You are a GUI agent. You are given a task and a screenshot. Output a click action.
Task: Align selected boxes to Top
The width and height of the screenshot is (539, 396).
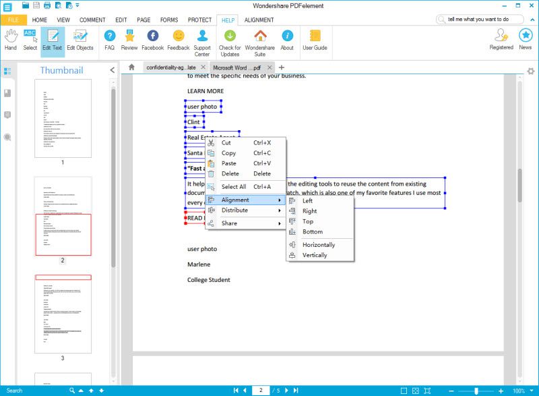(320, 221)
